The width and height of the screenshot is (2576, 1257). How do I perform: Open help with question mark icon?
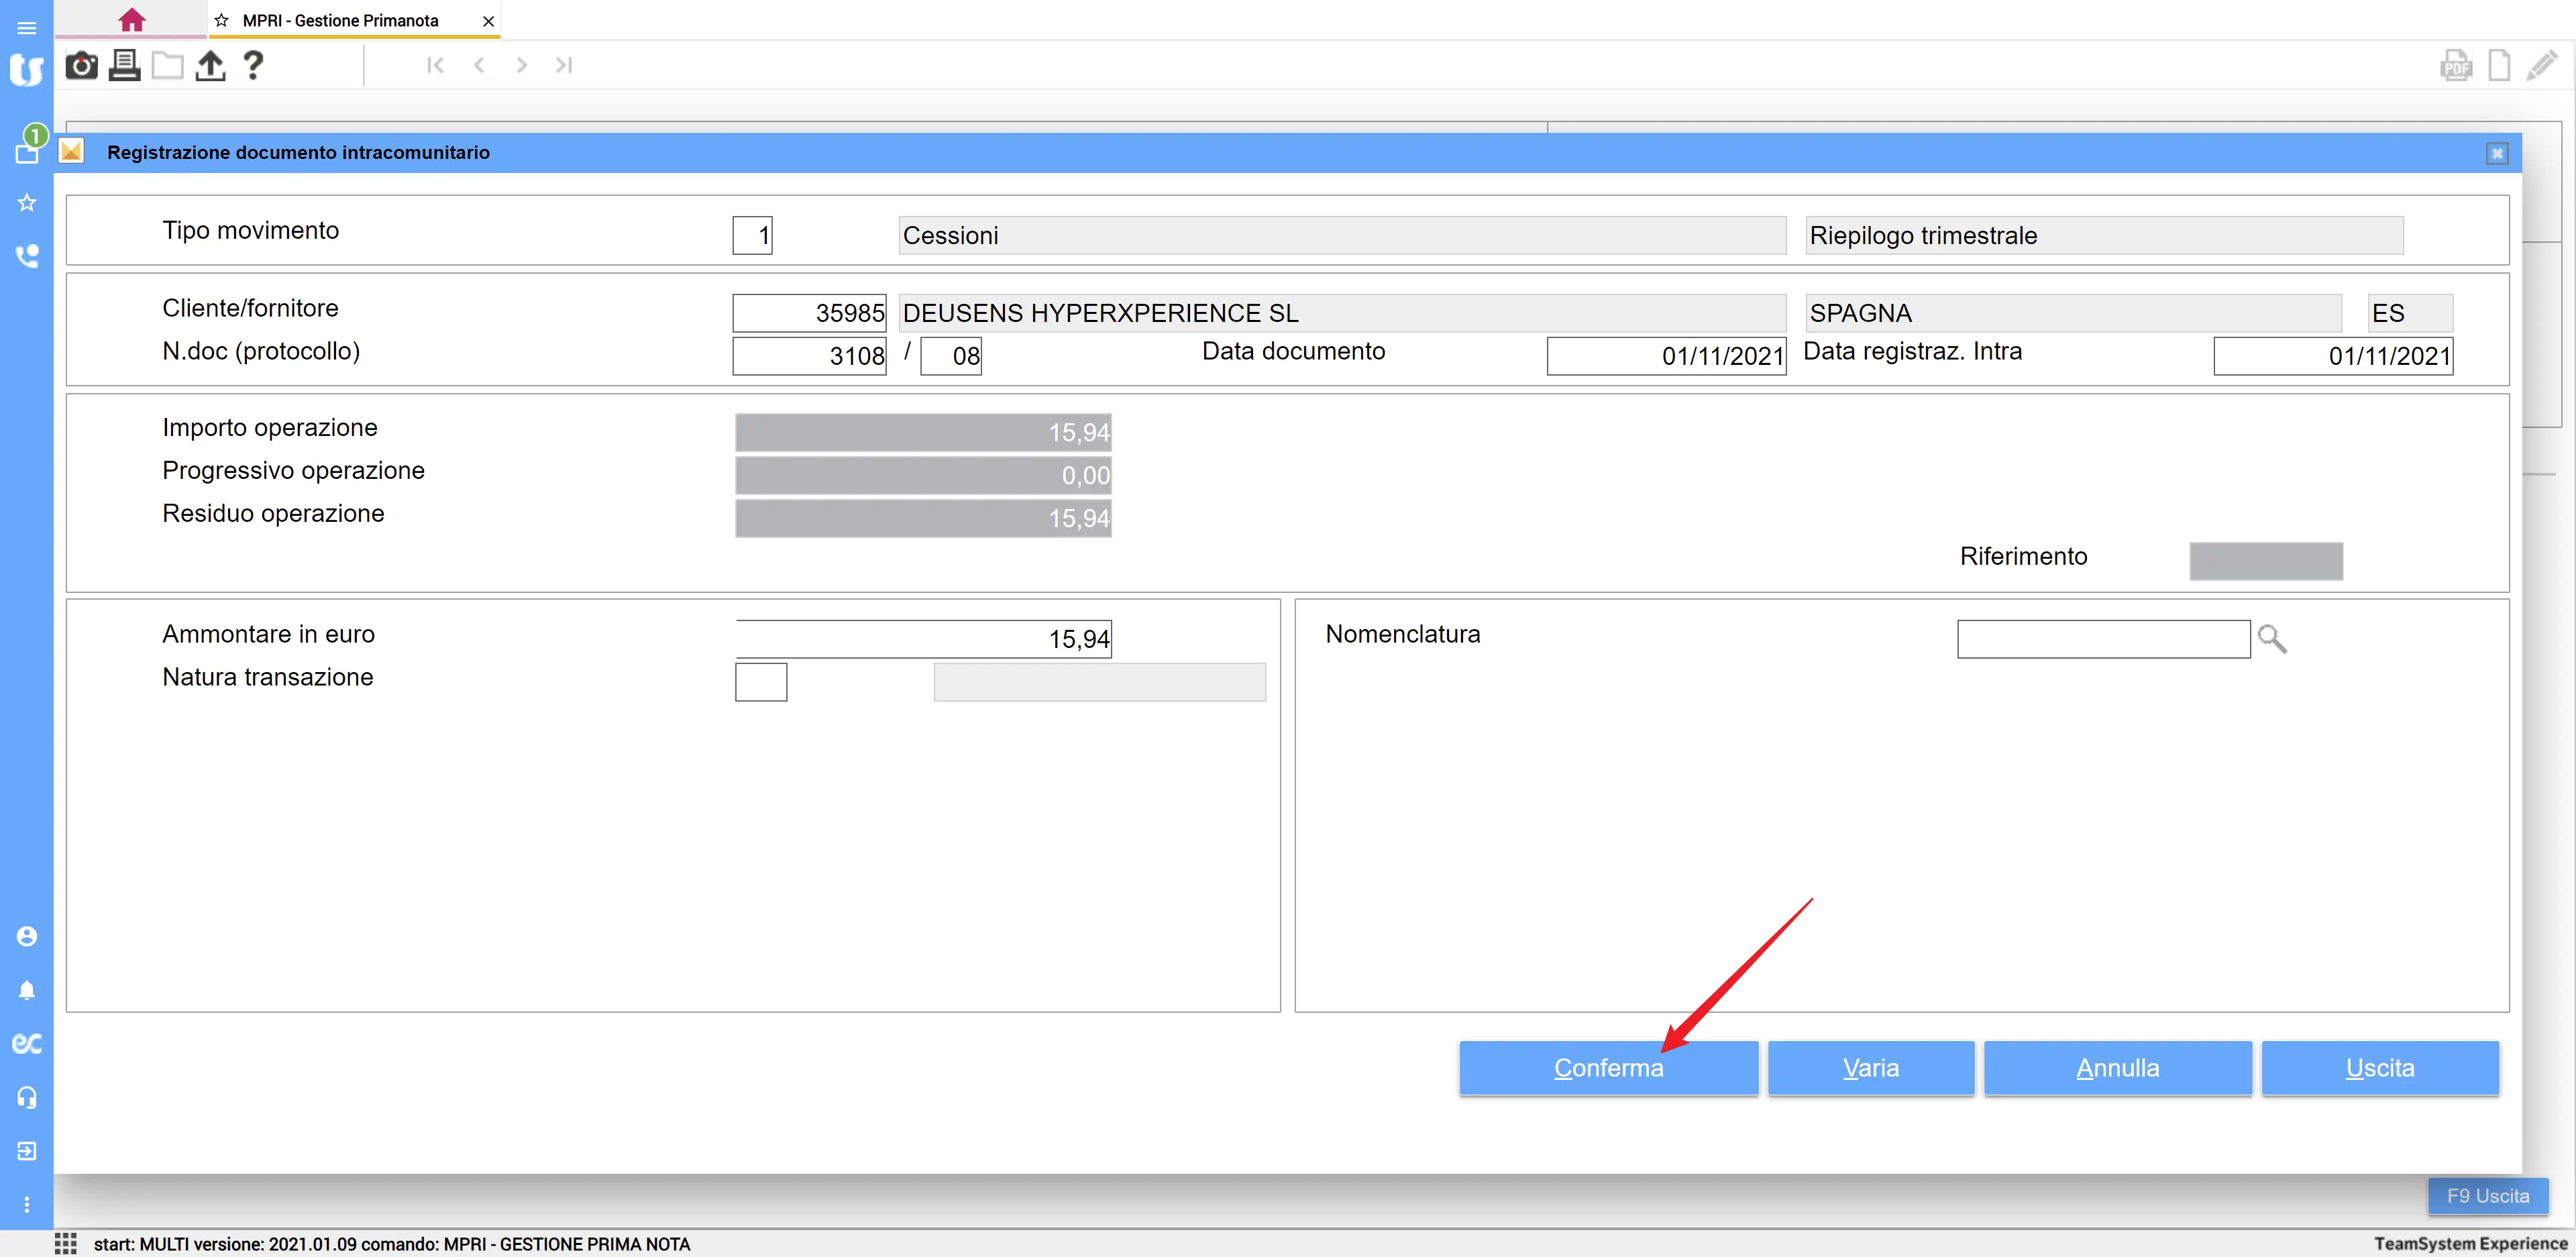pyautogui.click(x=253, y=66)
